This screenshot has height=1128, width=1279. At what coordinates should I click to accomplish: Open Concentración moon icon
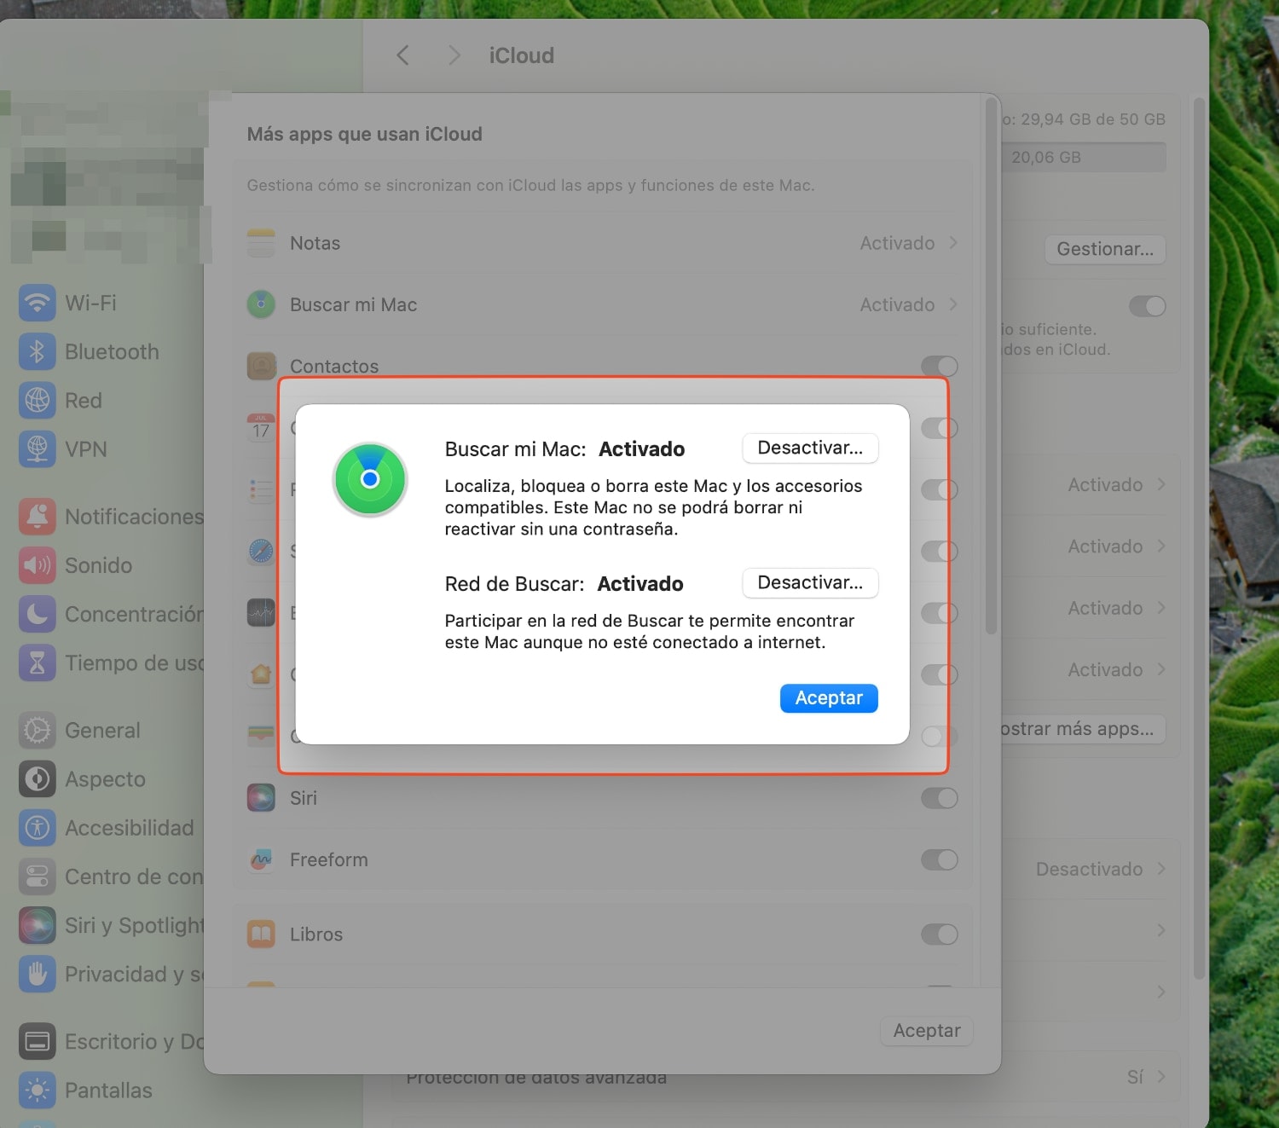point(37,614)
